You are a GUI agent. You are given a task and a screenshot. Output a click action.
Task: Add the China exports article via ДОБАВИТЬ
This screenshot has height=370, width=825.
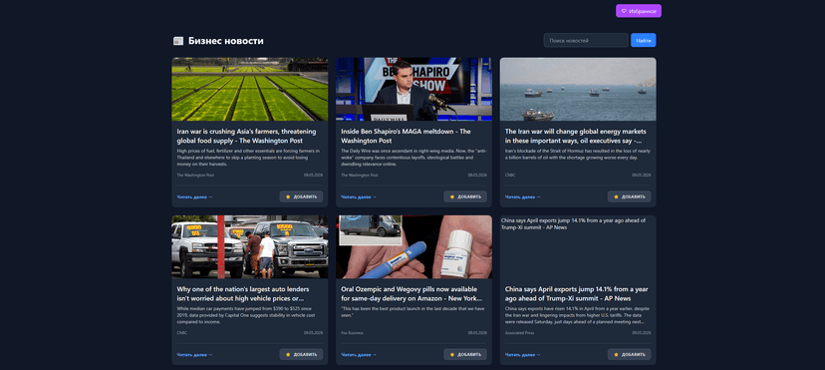click(630, 355)
